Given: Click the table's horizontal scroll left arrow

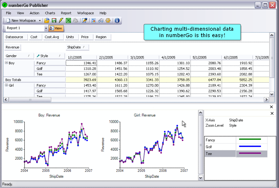Looking at the screenshot, I should pyautogui.click(x=6, y=100).
